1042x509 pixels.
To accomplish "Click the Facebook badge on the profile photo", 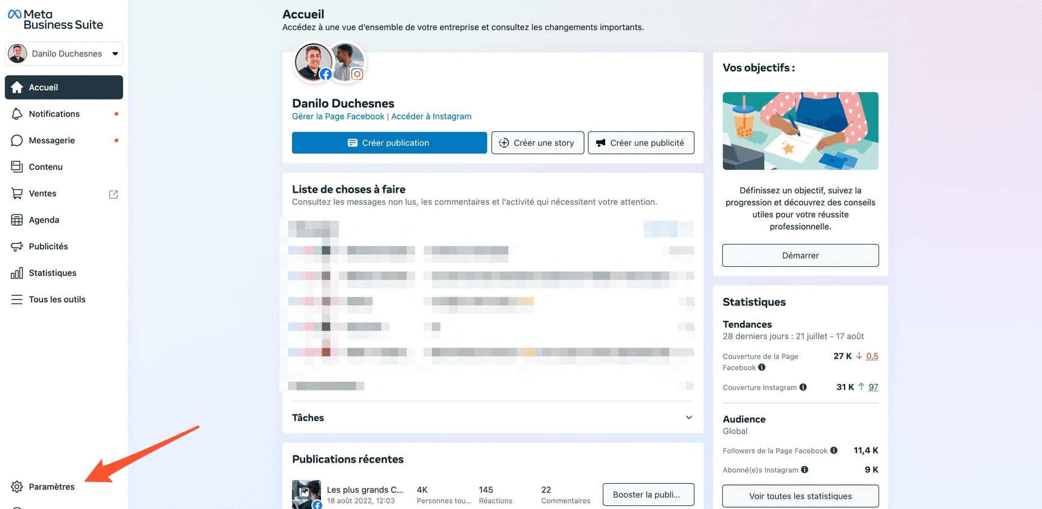I will tap(326, 74).
